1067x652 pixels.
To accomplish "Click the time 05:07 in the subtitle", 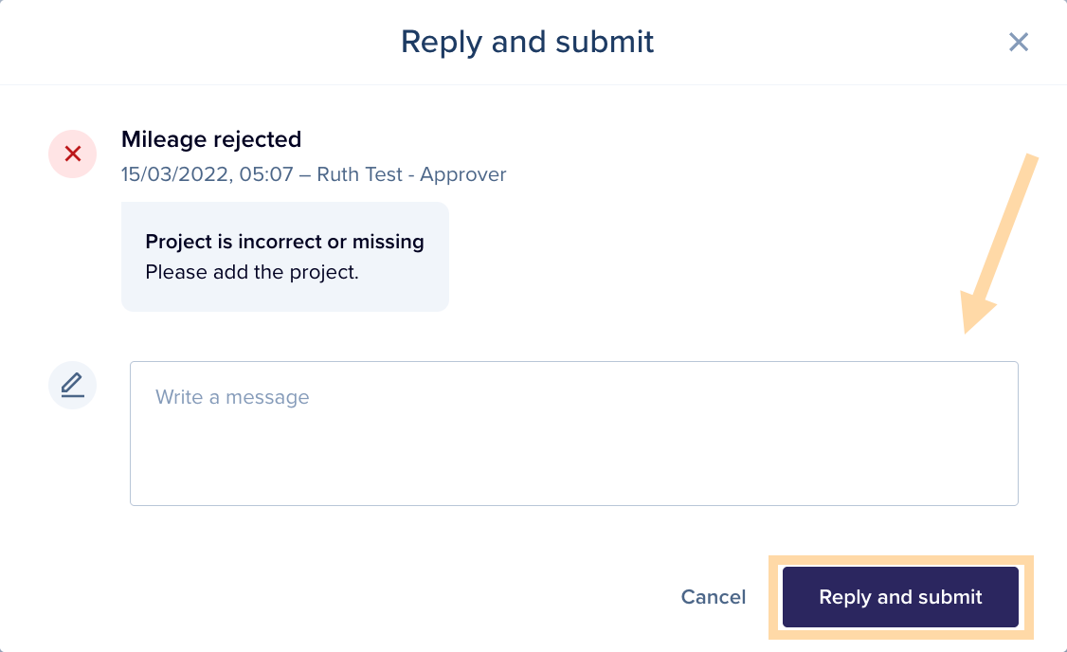I will point(266,174).
